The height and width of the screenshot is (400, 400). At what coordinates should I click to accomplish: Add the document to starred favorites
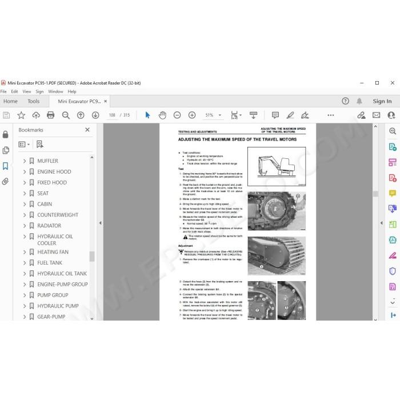tap(21, 115)
